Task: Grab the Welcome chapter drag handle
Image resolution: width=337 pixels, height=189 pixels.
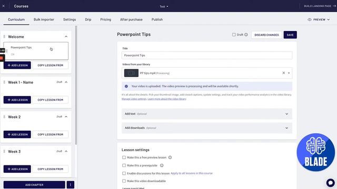Action: pyautogui.click(x=4, y=37)
